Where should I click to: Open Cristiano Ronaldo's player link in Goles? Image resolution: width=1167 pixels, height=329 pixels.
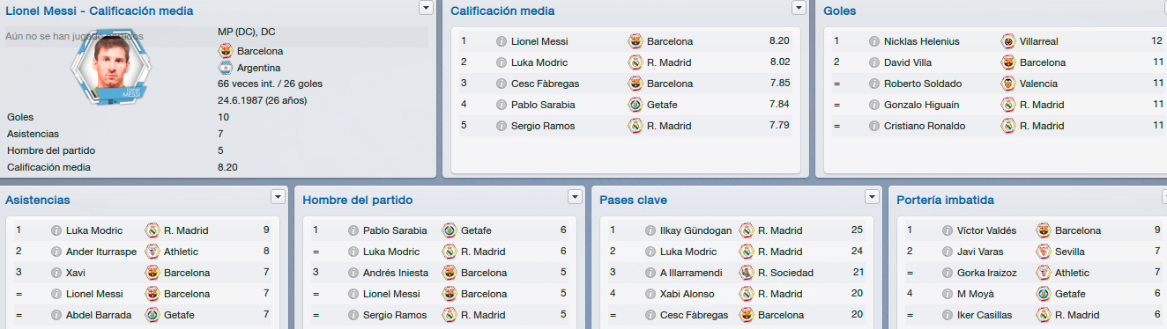[925, 126]
